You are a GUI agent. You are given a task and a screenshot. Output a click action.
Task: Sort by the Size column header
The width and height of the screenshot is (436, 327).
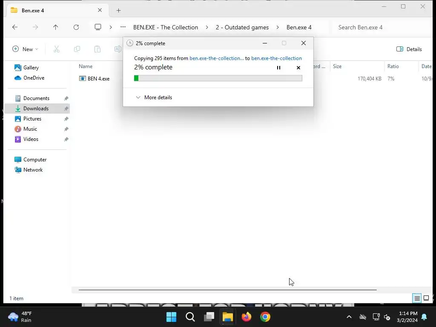[x=337, y=66]
